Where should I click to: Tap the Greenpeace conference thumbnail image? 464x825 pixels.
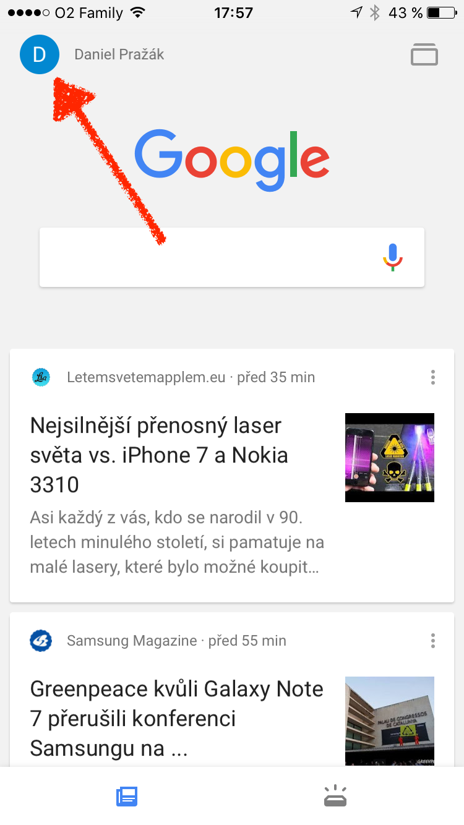pyautogui.click(x=390, y=721)
